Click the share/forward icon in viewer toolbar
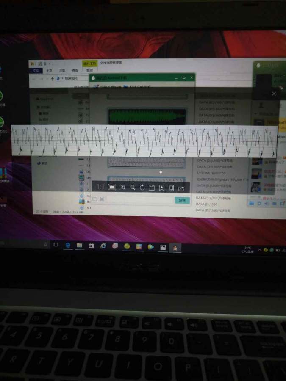The image size is (286, 381). coord(181,188)
